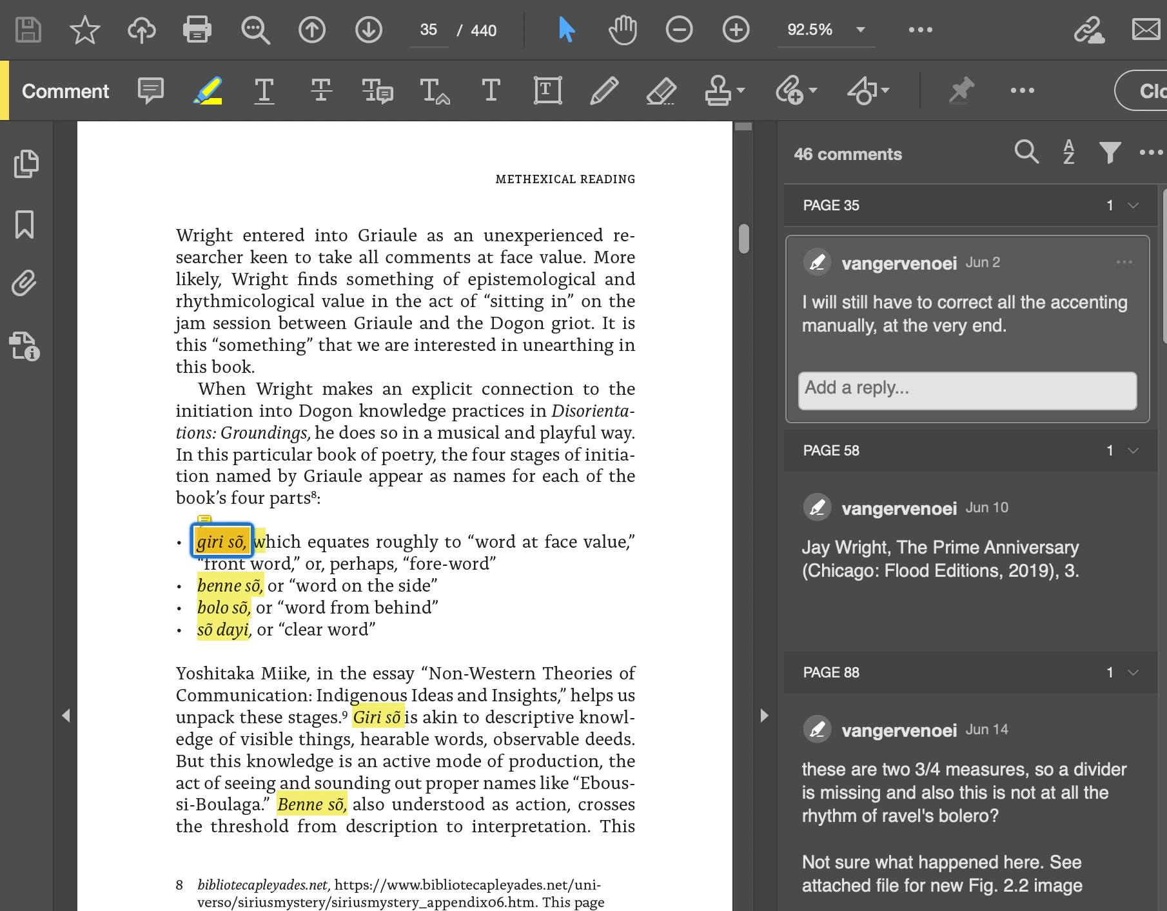The image size is (1167, 911).
Task: Open bookmarks panel icon
Action: point(25,225)
